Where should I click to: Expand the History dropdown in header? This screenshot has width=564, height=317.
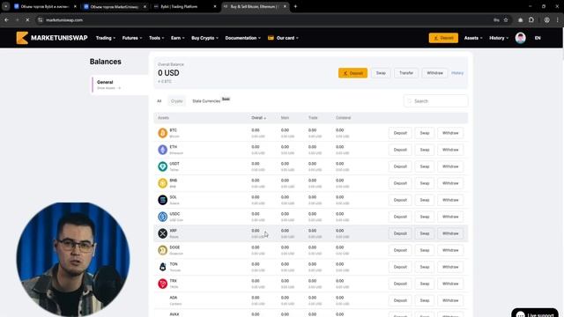[x=499, y=38]
